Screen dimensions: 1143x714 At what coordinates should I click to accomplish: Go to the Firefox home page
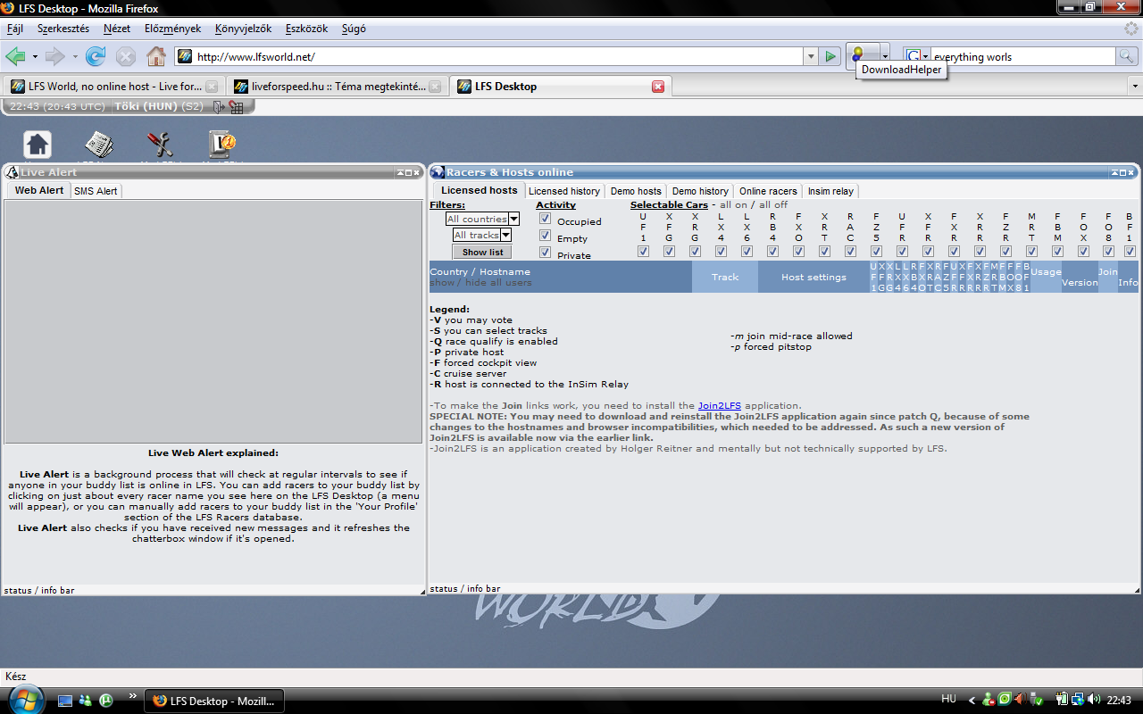click(156, 57)
